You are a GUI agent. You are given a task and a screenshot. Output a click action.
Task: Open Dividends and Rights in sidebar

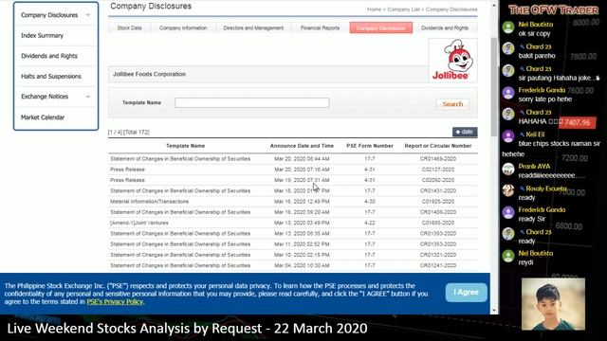49,56
